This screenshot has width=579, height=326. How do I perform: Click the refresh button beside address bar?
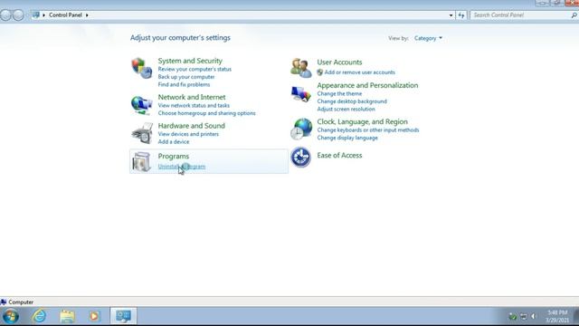461,15
